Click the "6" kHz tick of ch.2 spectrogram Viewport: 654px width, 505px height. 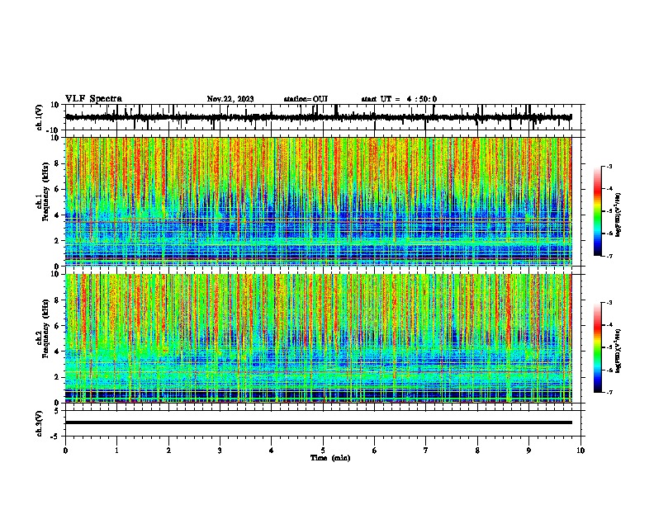point(57,326)
